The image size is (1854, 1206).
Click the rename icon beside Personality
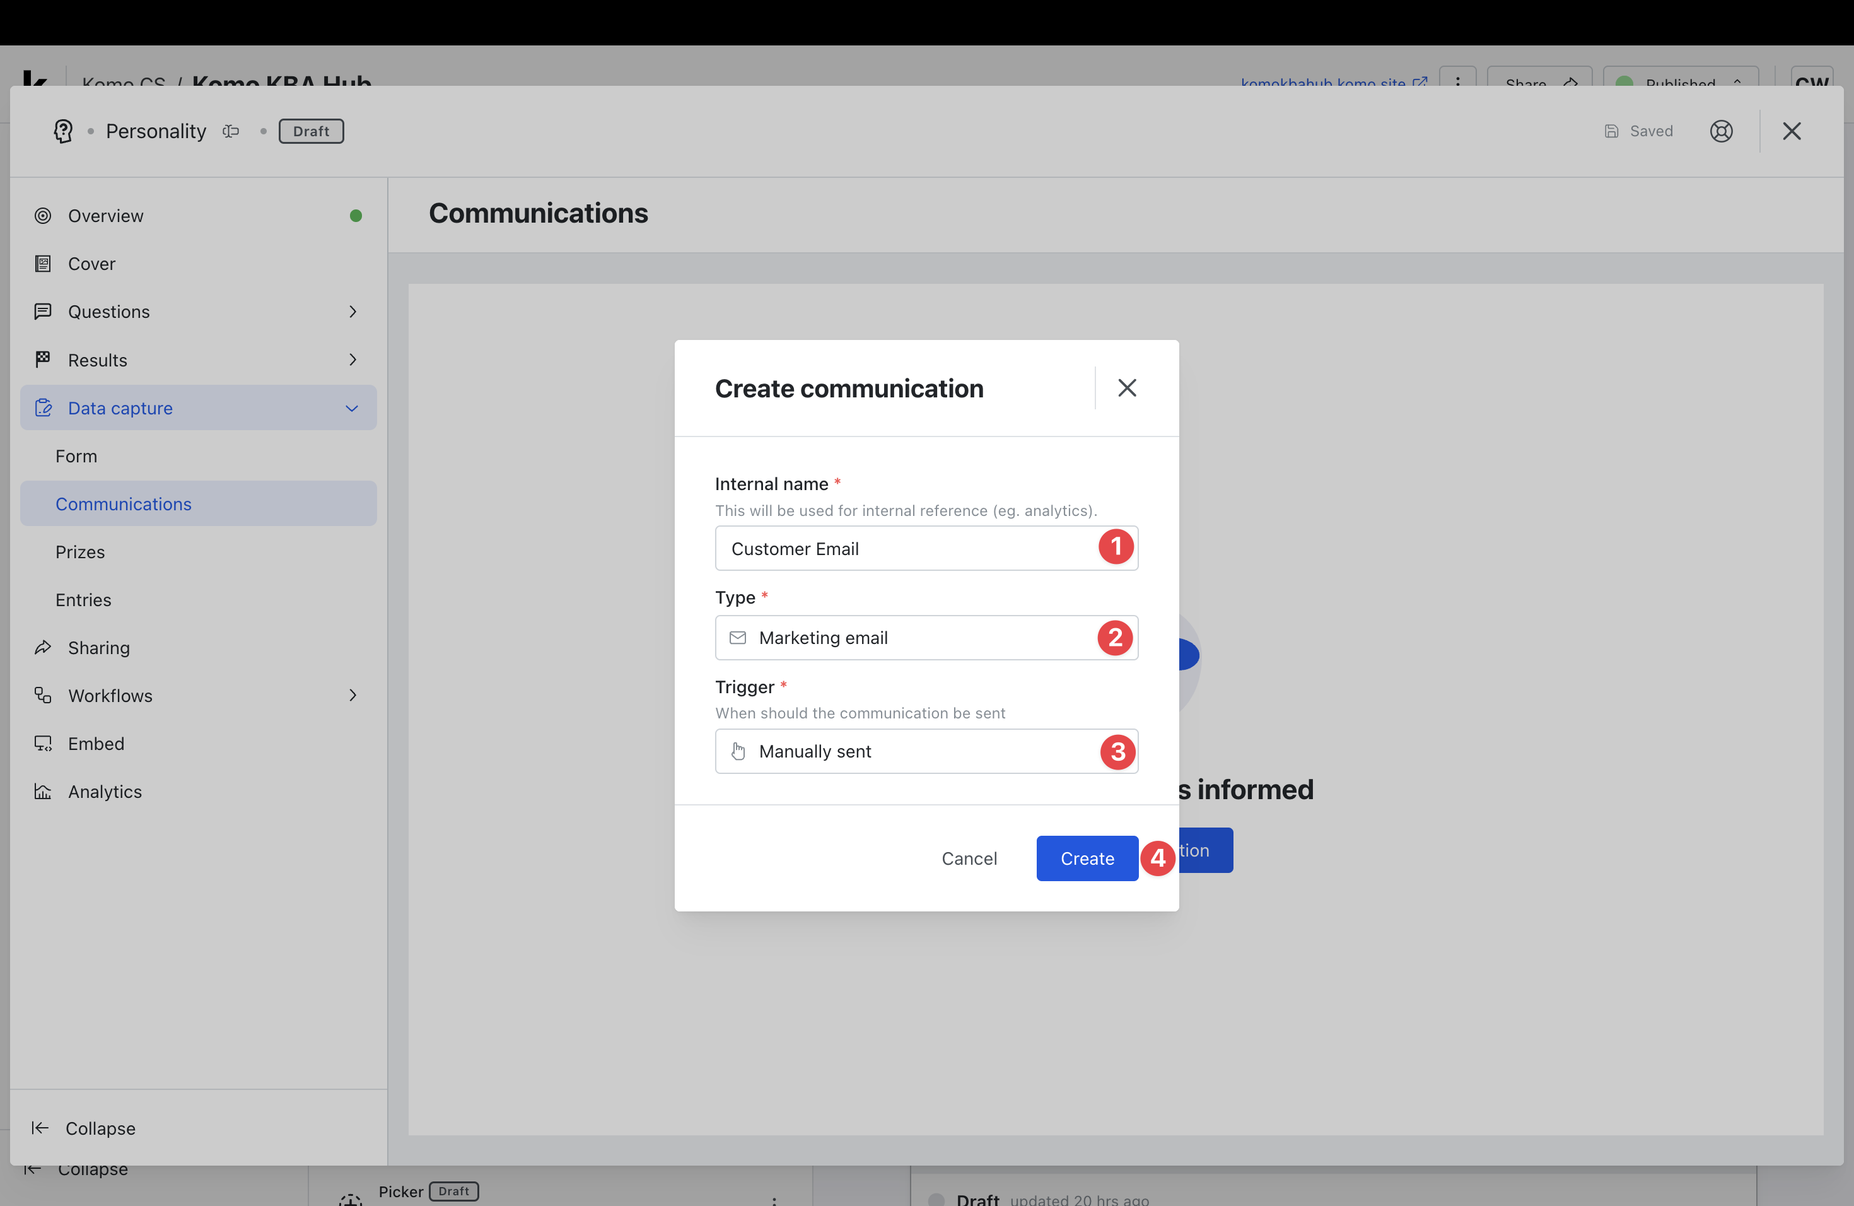[231, 131]
